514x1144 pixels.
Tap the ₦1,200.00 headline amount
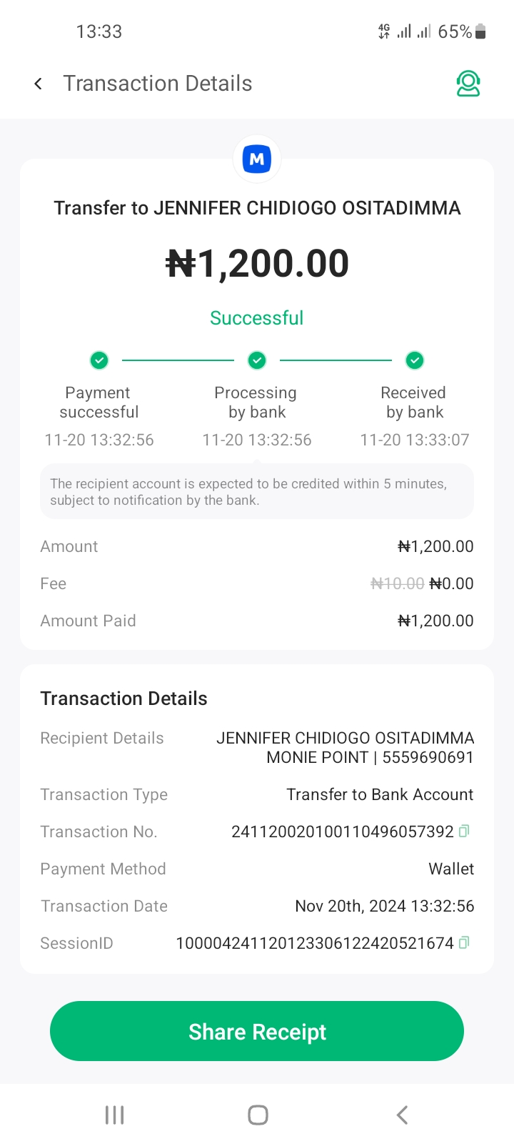[x=257, y=264]
